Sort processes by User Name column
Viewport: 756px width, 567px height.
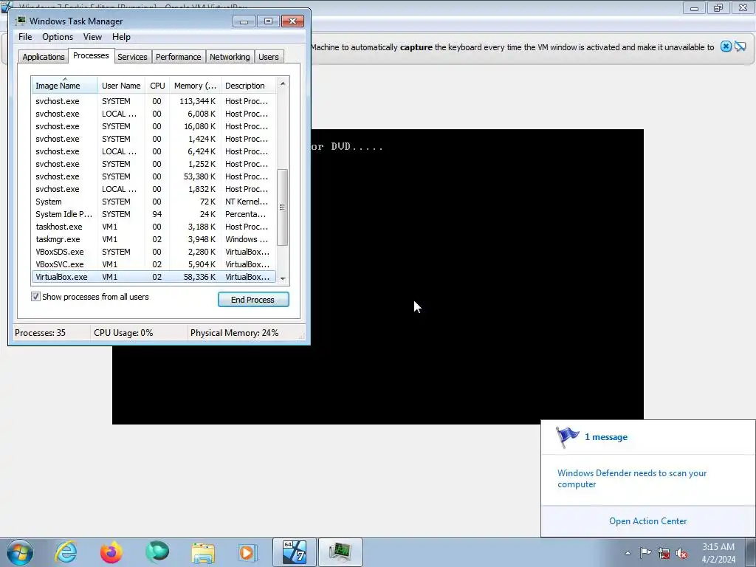[121, 86]
